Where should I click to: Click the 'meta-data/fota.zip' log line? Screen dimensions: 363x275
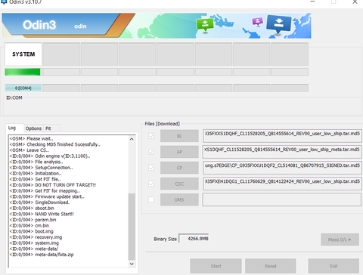[42, 255]
